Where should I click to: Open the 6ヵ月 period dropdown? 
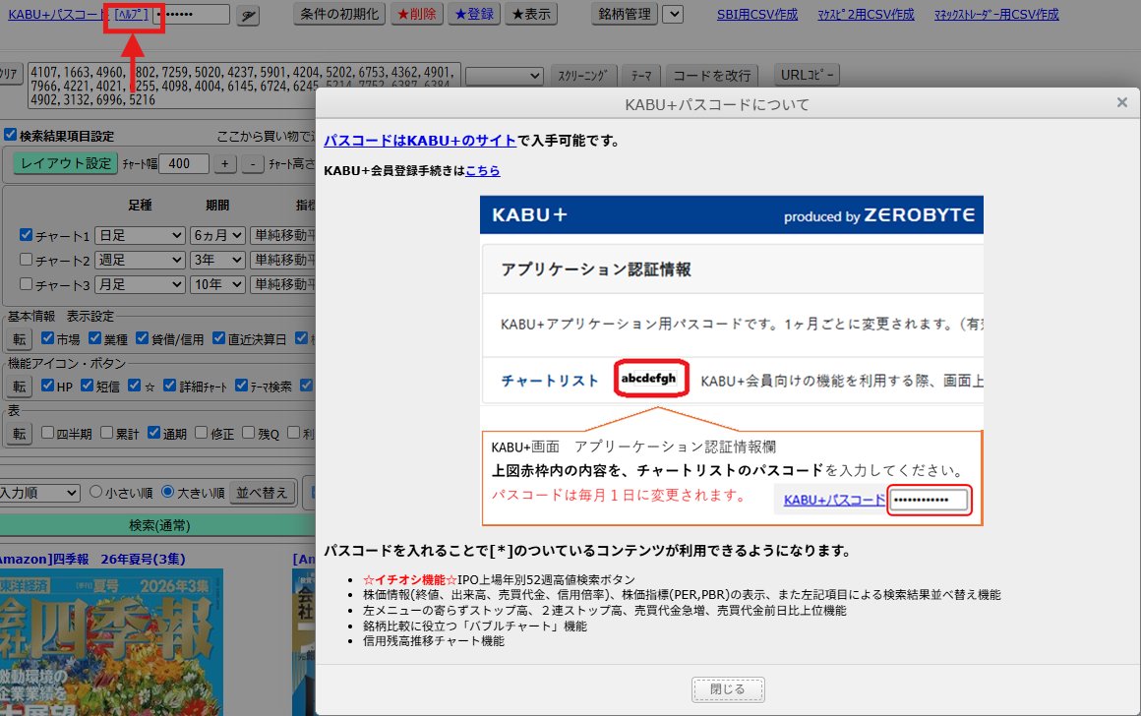click(217, 235)
